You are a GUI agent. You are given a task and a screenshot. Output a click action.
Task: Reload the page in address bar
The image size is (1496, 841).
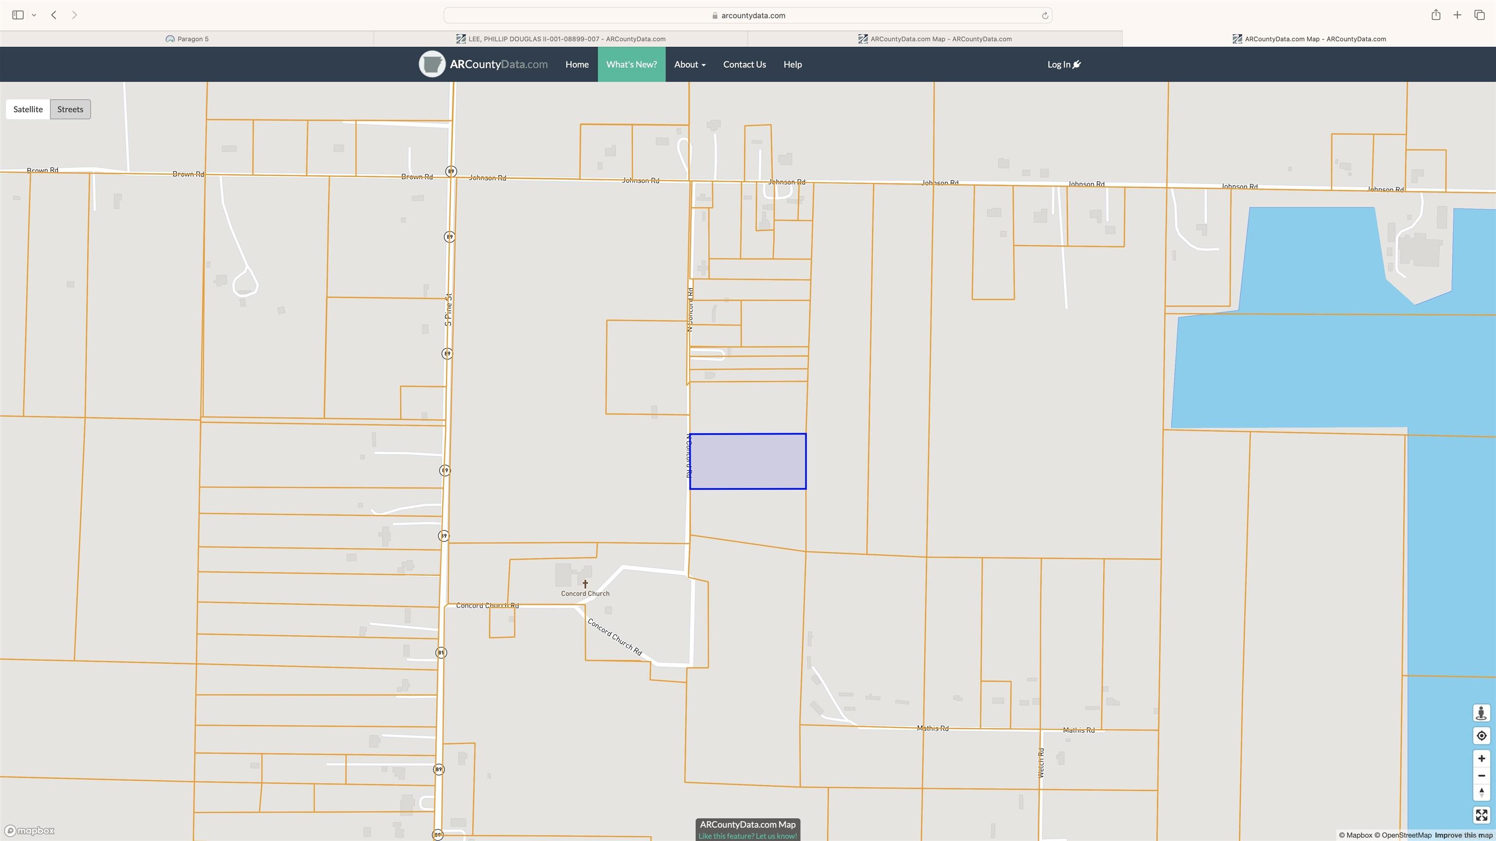coord(1045,16)
